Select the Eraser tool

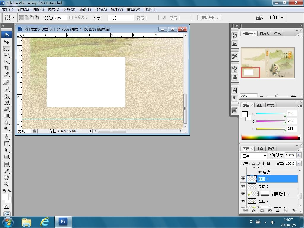coord(7,109)
